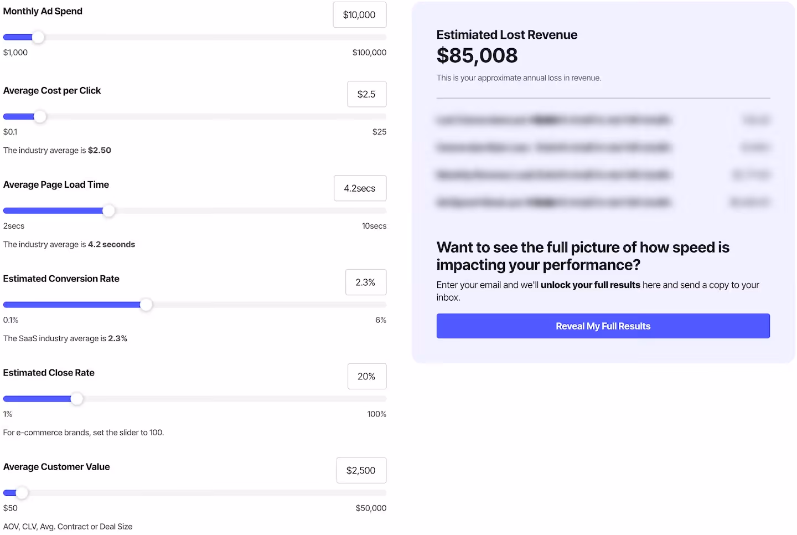
Task: Click the unlock your full results text
Action: 590,285
